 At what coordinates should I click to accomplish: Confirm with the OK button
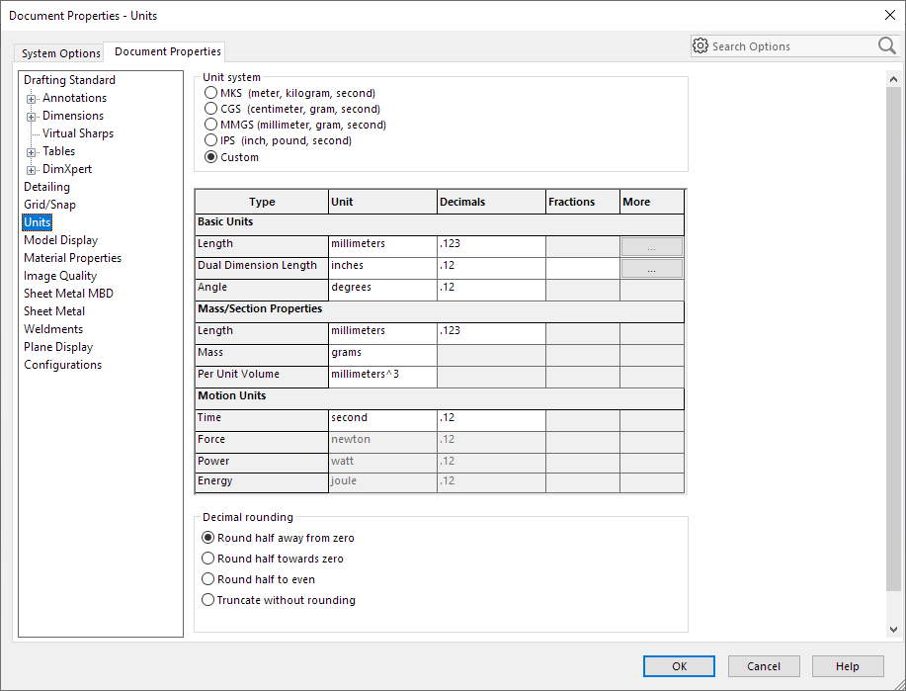coord(679,666)
